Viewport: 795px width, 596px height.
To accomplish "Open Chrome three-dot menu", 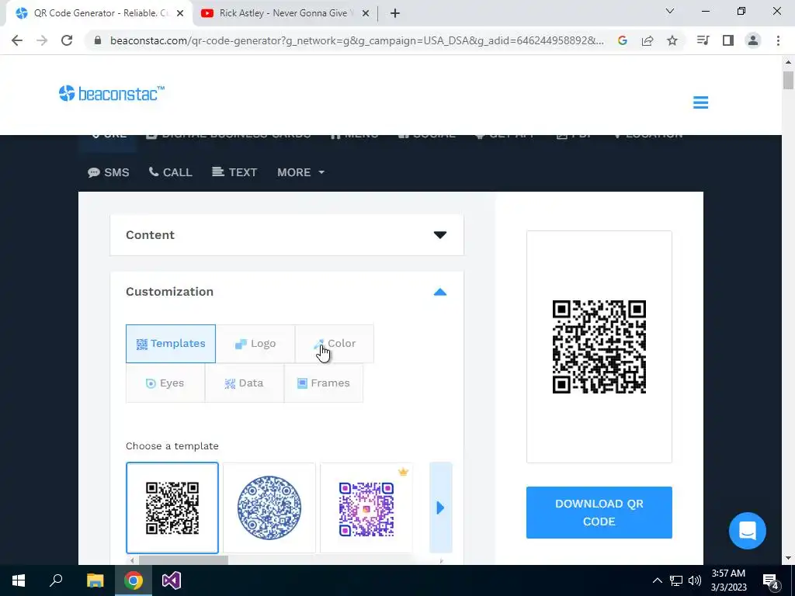I will [778, 40].
